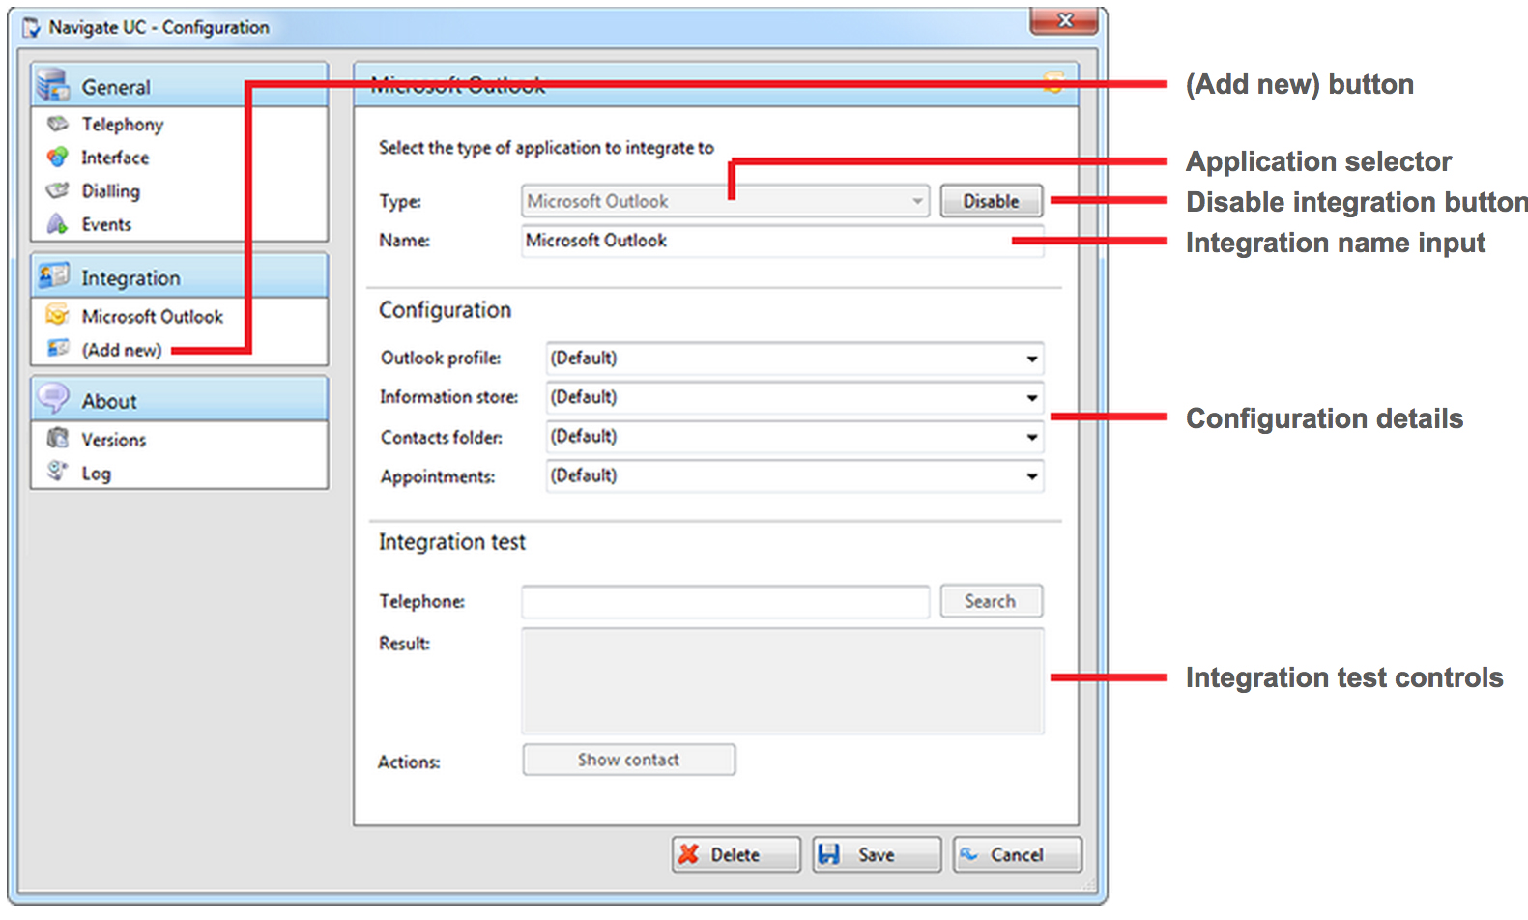Click the (Add new) entry icon
The width and height of the screenshot is (1528, 920).
[x=58, y=348]
